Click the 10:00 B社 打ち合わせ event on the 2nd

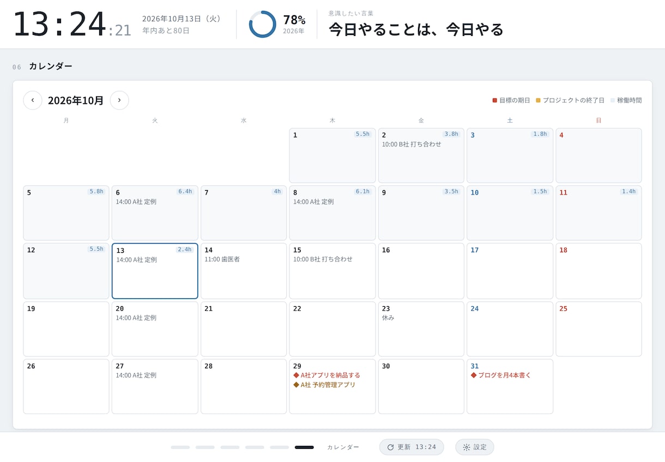(x=412, y=144)
